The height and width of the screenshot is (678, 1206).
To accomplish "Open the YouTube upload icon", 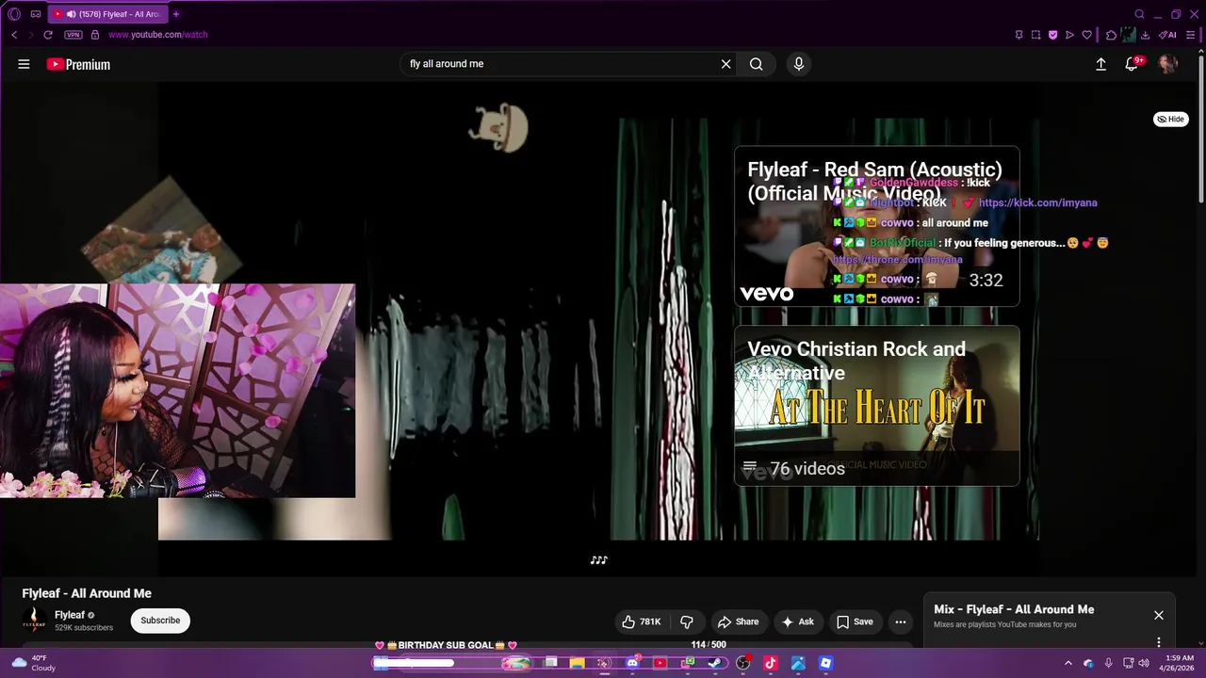I will pyautogui.click(x=1100, y=64).
